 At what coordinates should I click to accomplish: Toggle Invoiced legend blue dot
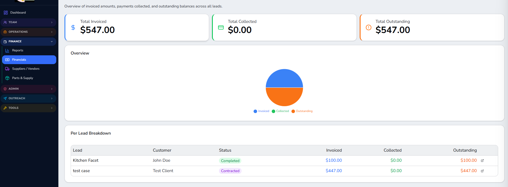click(x=255, y=111)
